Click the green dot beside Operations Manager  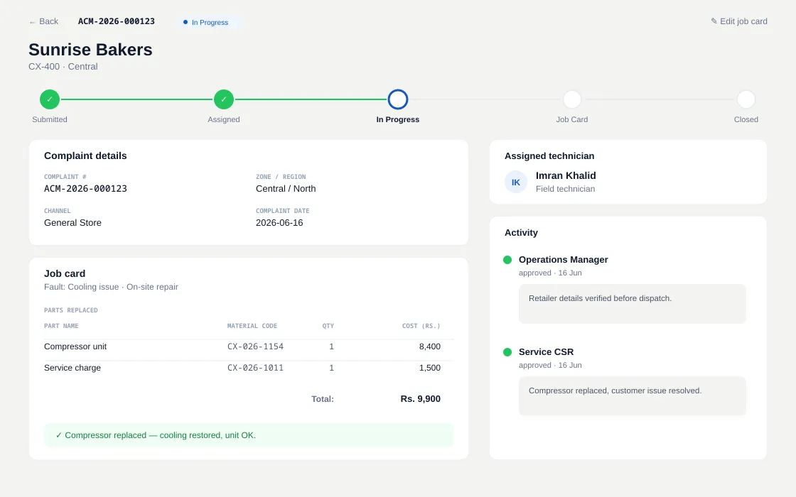pos(507,260)
